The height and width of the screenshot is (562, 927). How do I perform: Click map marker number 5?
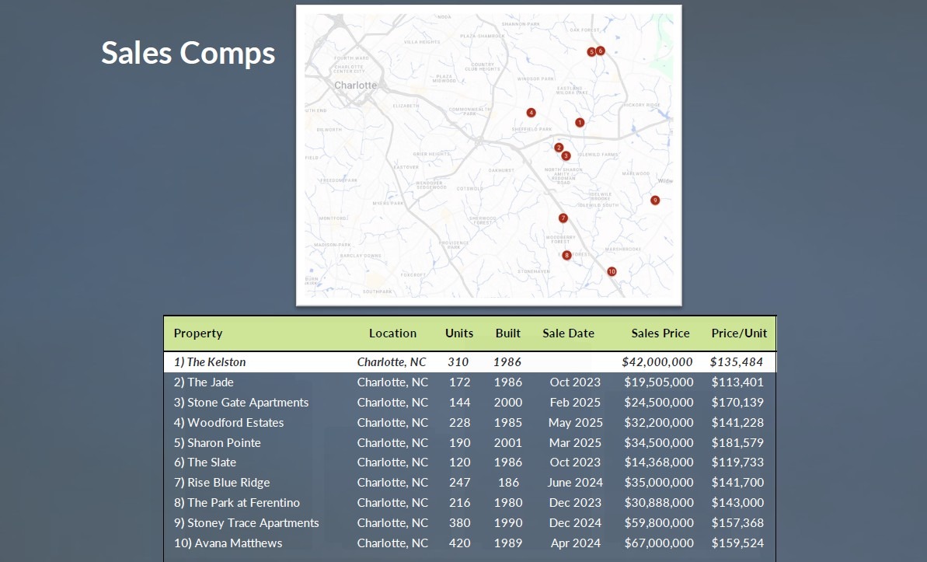591,51
